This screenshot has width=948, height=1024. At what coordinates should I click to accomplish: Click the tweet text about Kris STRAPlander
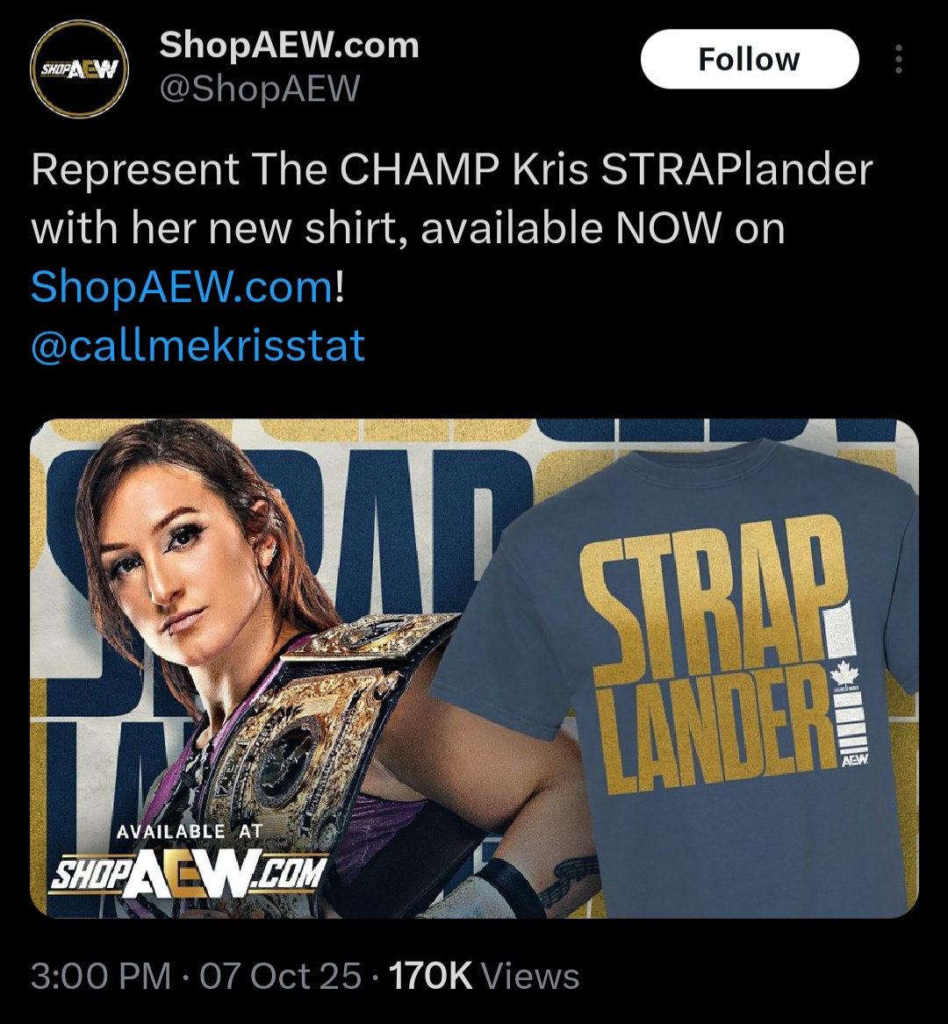click(451, 228)
